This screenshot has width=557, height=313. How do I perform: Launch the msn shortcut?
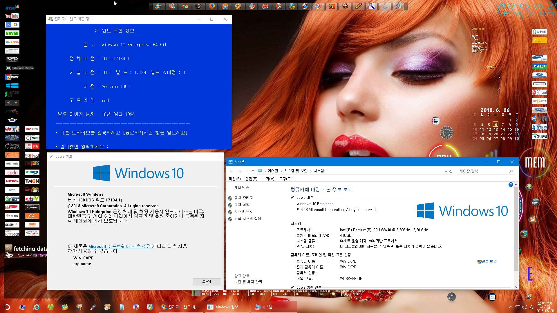pos(12,7)
